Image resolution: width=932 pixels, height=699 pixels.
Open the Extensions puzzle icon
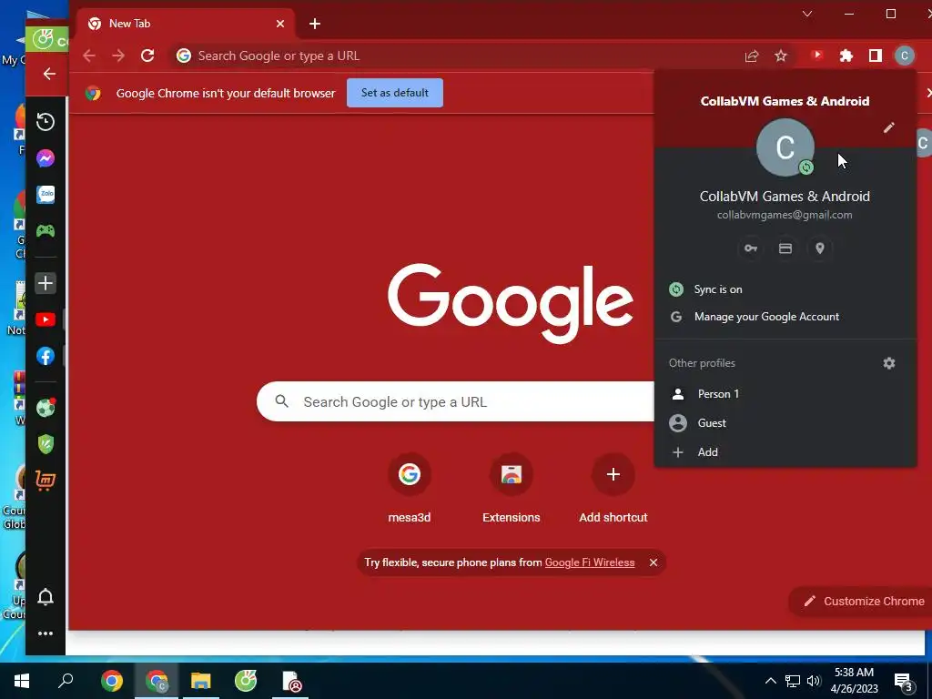pos(846,56)
